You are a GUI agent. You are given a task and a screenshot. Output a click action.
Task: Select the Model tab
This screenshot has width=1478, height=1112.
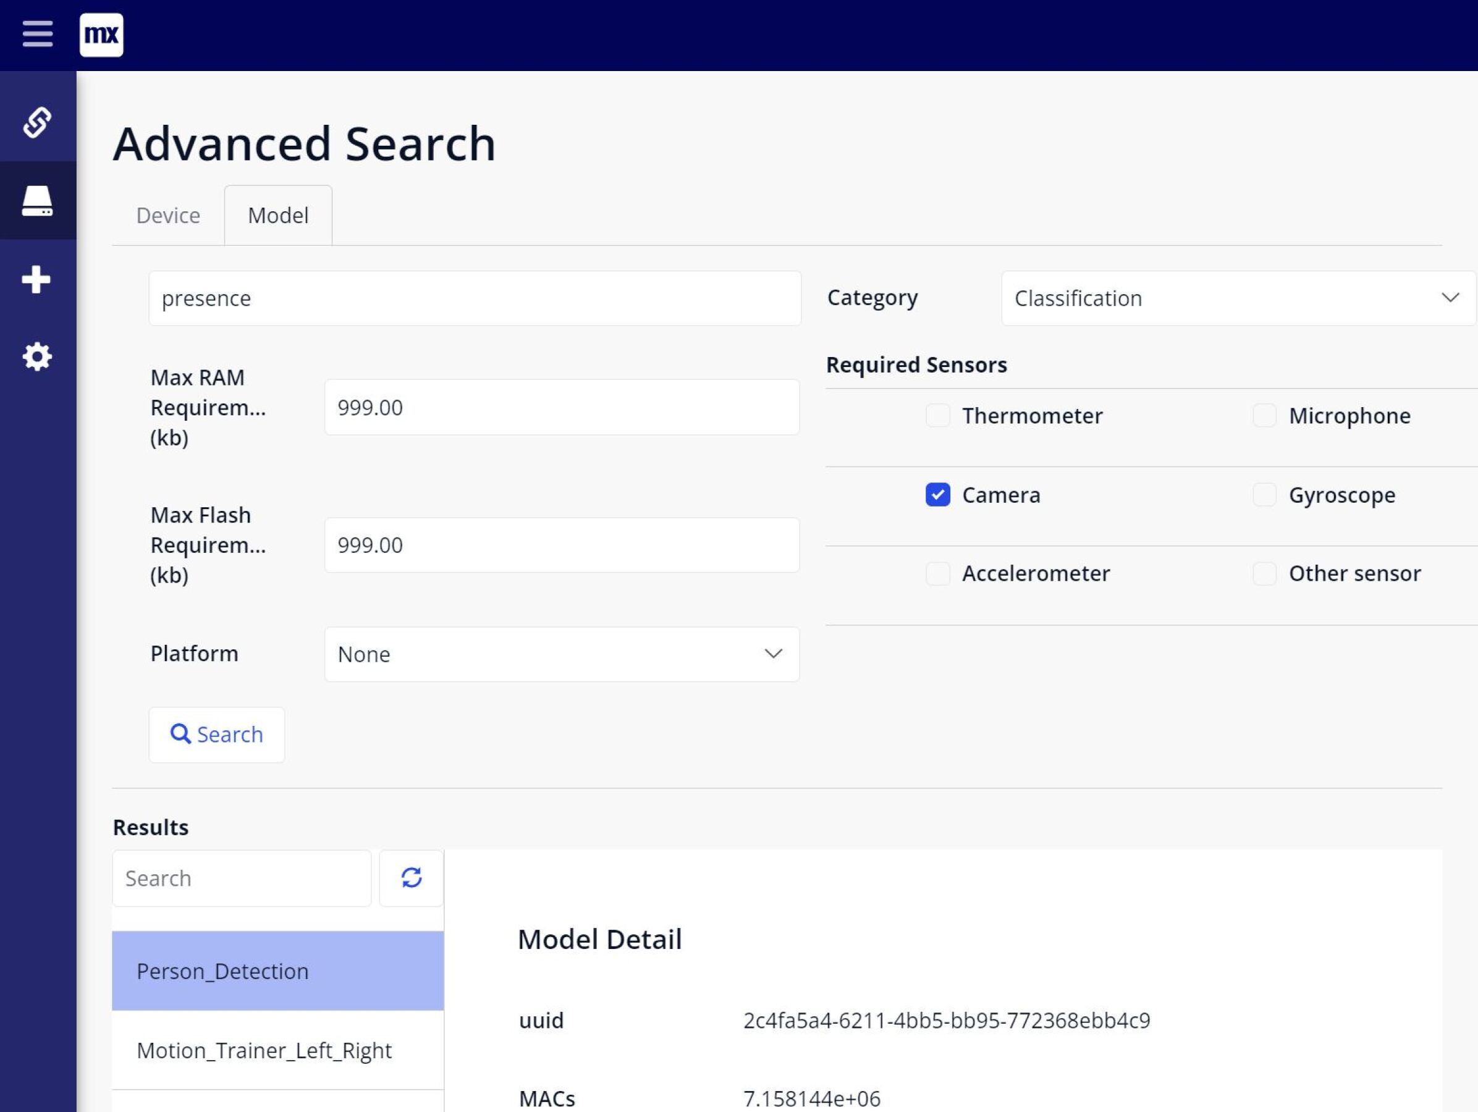pos(278,216)
